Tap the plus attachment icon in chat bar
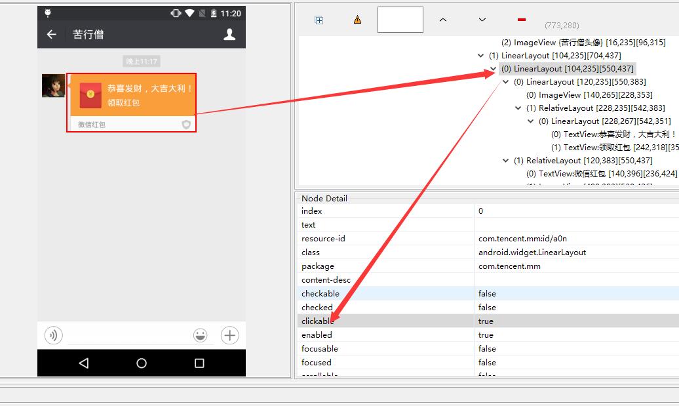Image resolution: width=679 pixels, height=406 pixels. 230,335
